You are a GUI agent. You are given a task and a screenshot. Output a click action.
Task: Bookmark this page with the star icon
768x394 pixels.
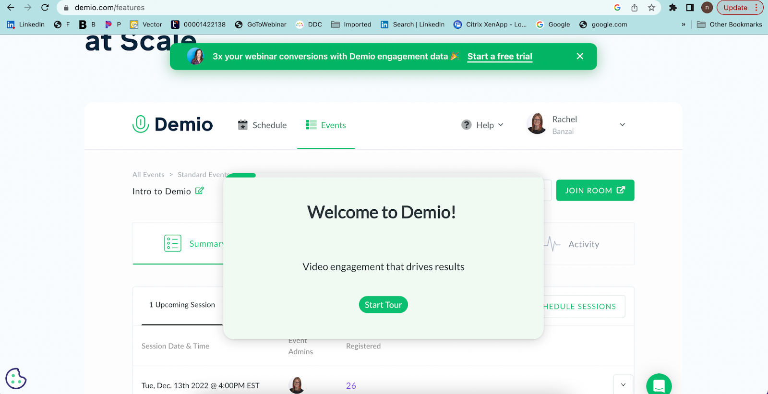(x=651, y=8)
